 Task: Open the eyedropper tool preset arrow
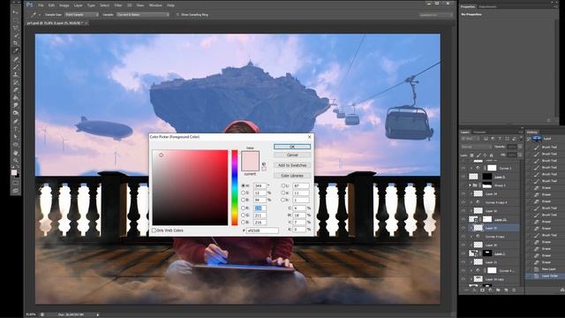coord(39,15)
